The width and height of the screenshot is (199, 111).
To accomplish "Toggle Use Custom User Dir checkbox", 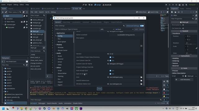I will click(x=110, y=60).
